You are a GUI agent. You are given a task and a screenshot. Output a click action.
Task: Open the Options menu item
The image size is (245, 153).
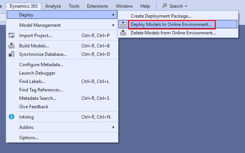[x=29, y=137]
